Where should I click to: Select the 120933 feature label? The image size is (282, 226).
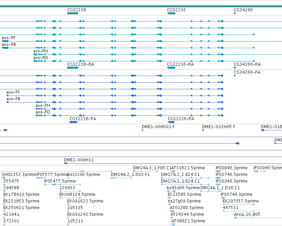tap(67, 188)
